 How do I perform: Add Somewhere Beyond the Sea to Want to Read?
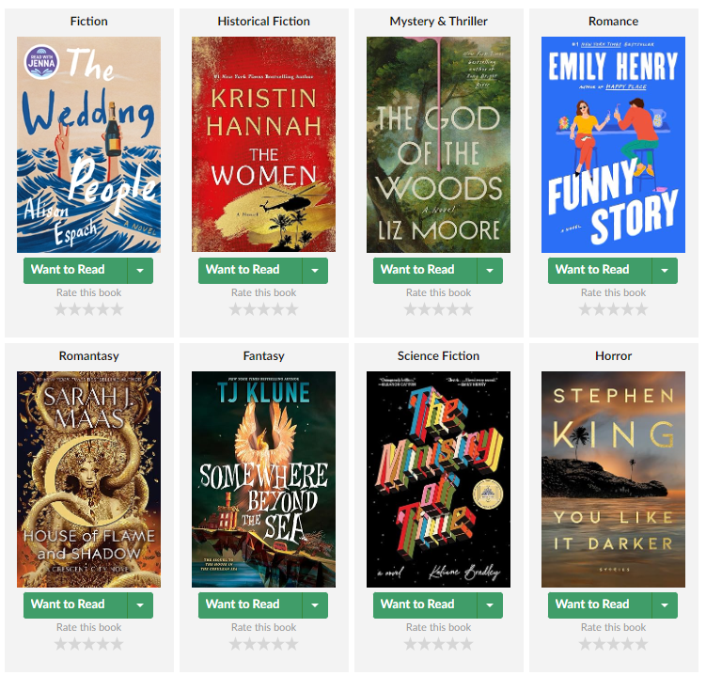click(x=250, y=605)
